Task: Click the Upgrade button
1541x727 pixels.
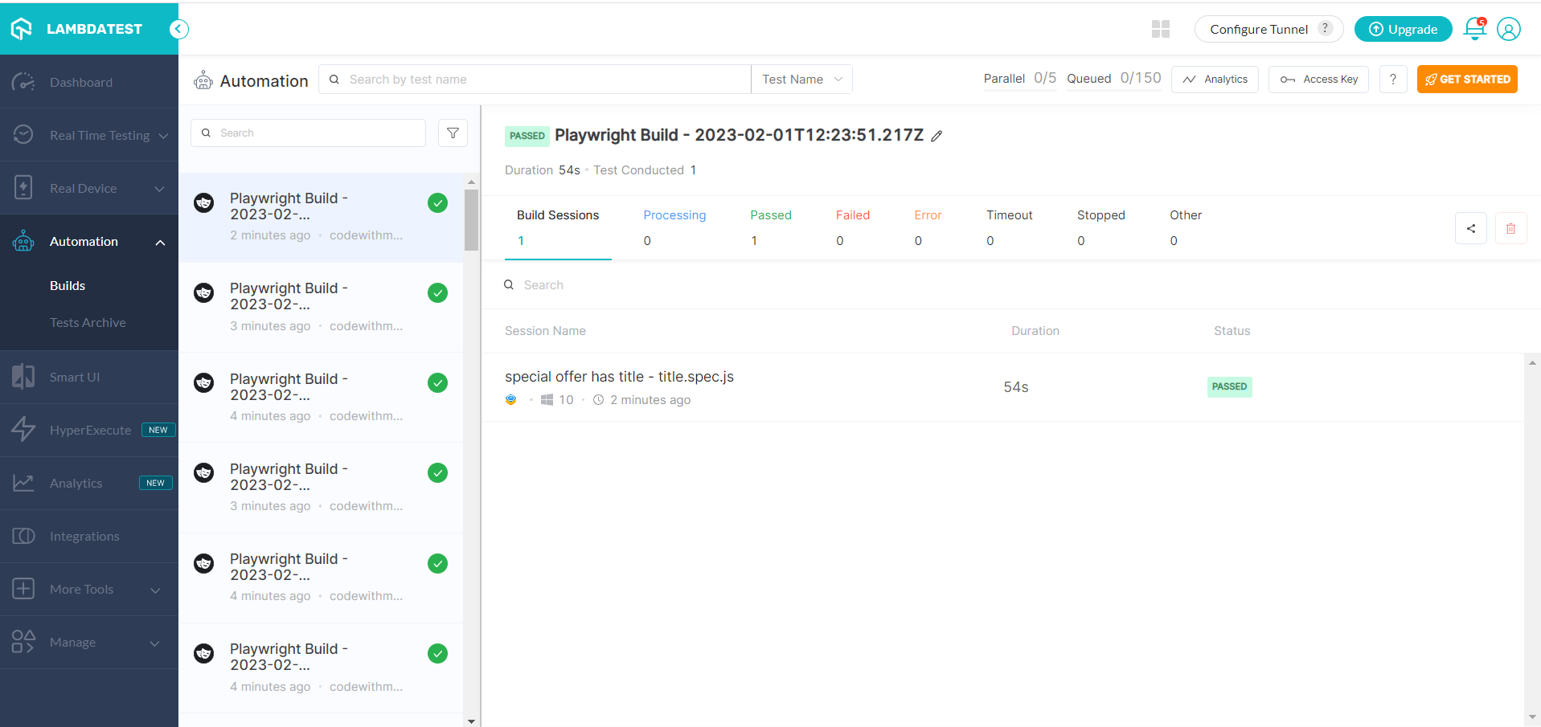Action: [1404, 29]
